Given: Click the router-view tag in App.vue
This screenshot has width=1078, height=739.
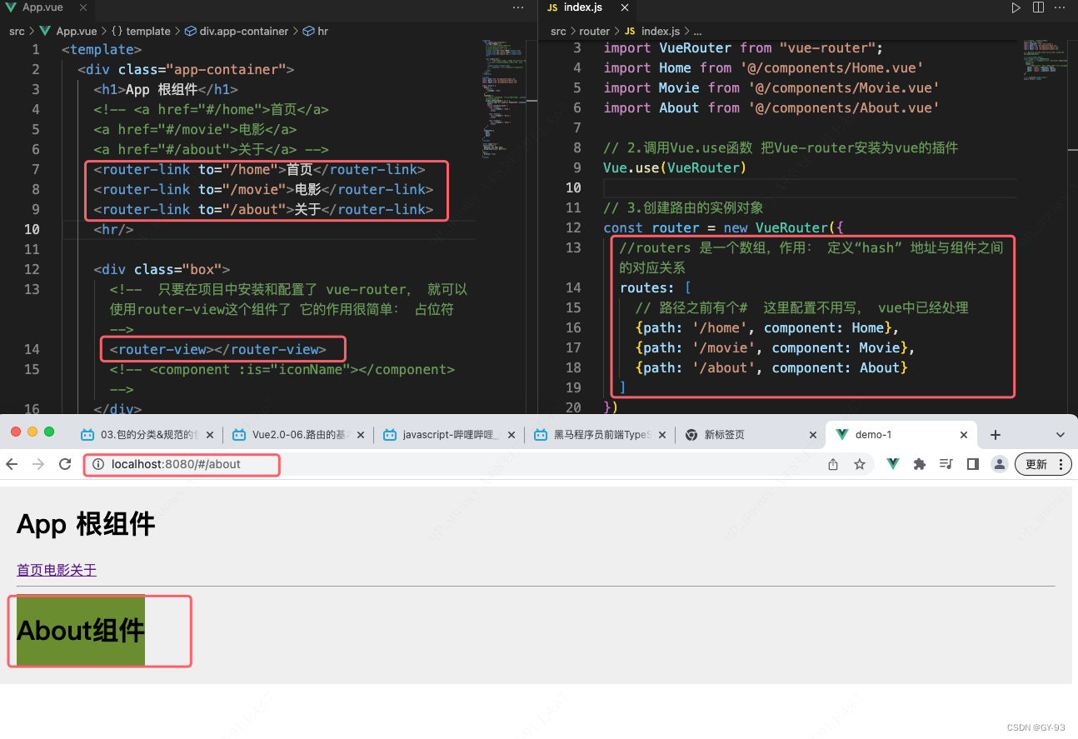Looking at the screenshot, I should click(x=217, y=349).
